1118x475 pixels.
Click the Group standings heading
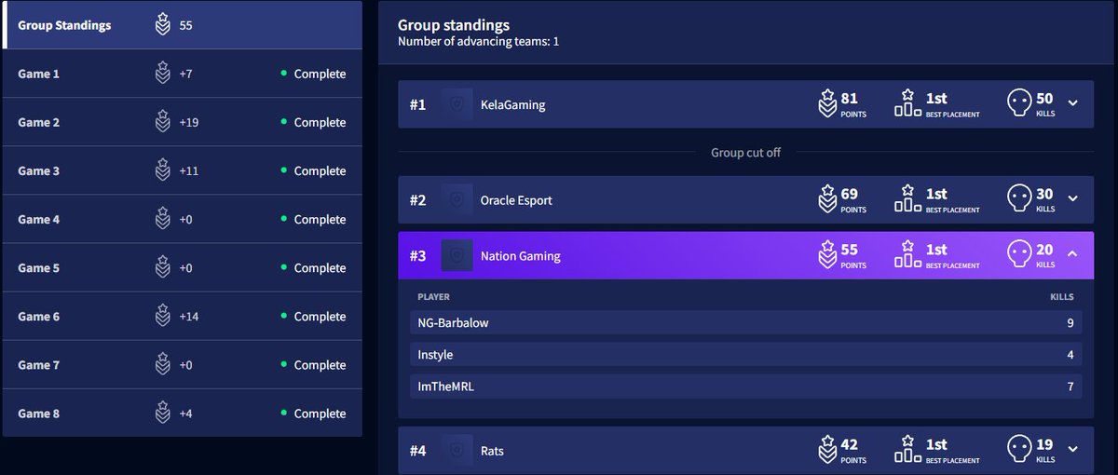[454, 25]
